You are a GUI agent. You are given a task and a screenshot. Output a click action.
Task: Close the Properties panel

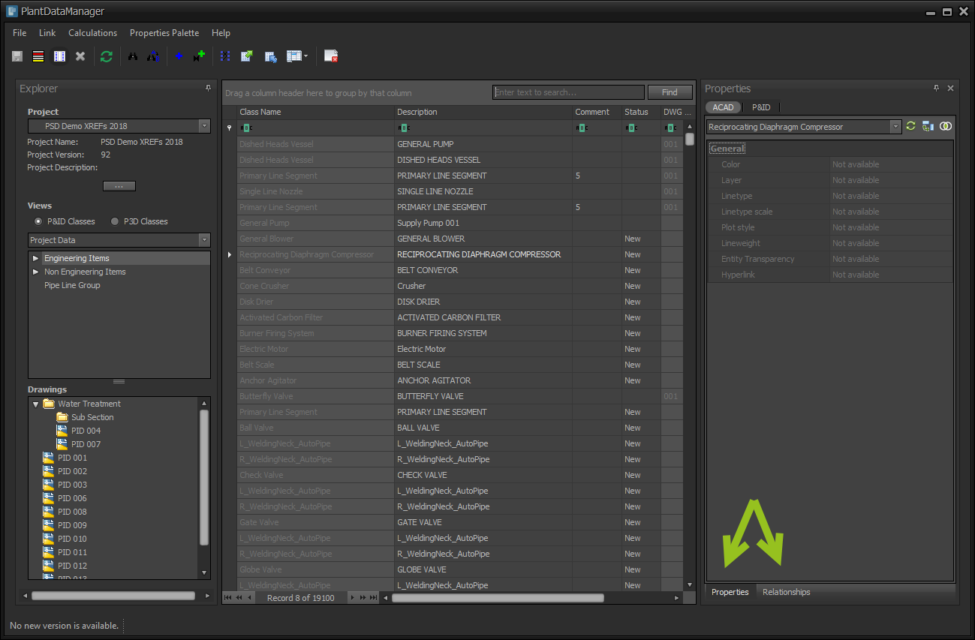950,88
